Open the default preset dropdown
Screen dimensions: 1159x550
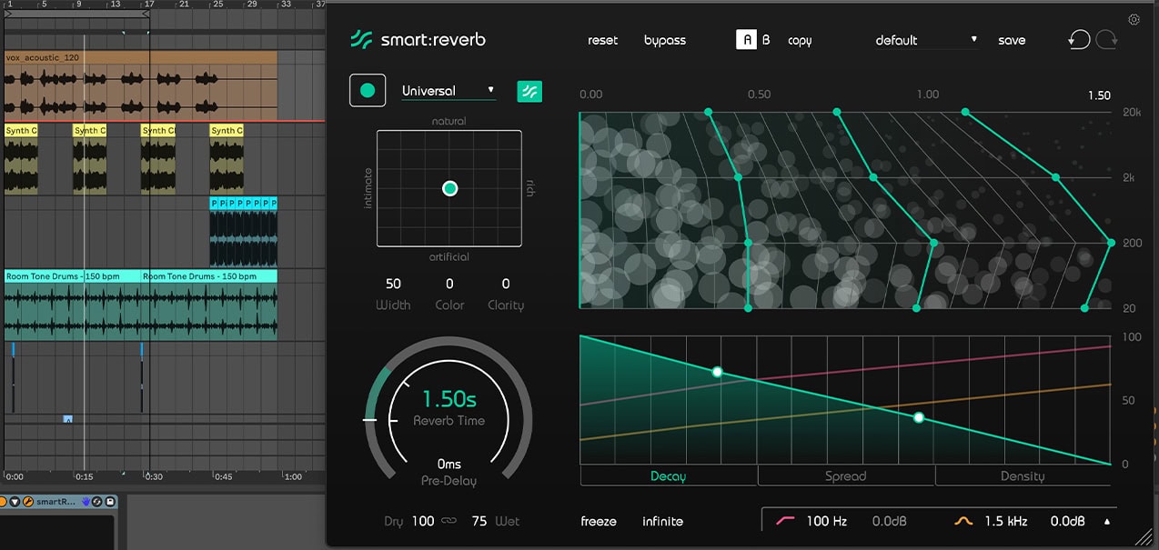[926, 40]
